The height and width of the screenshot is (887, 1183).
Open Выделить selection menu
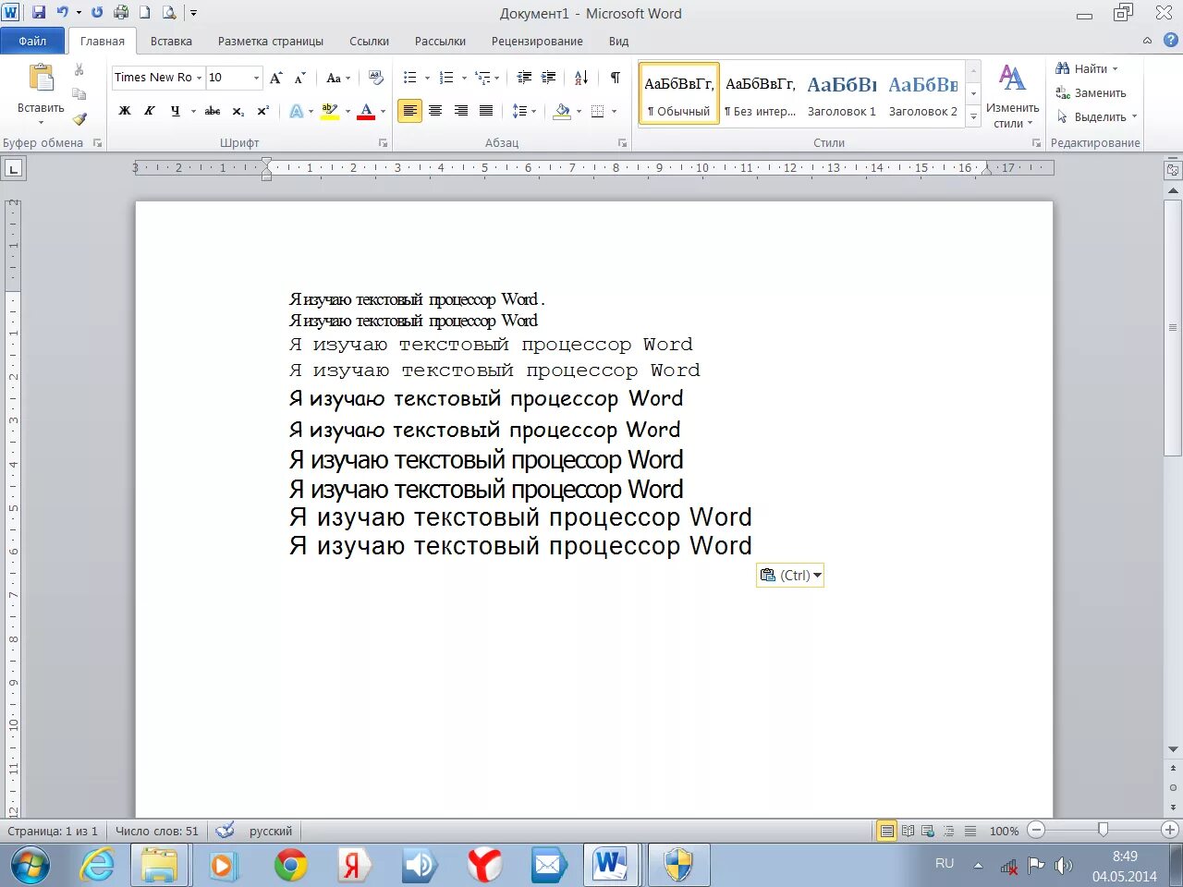[1096, 116]
